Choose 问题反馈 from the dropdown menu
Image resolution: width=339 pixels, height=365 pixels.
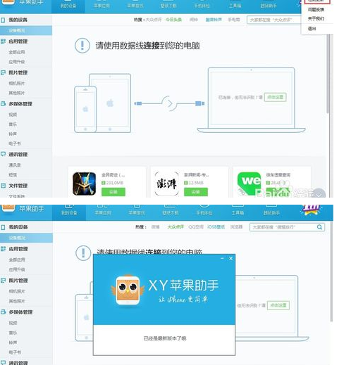point(316,10)
